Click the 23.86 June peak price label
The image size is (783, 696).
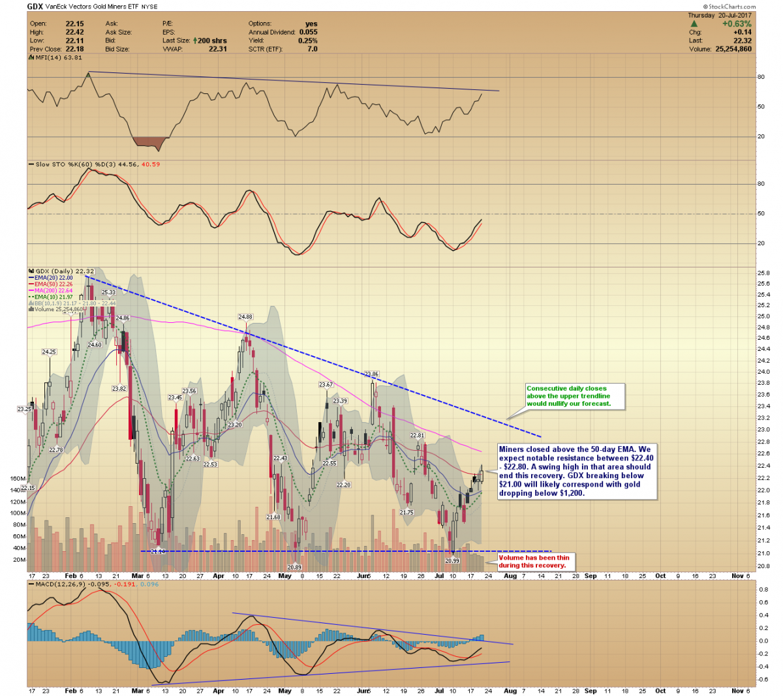click(371, 374)
